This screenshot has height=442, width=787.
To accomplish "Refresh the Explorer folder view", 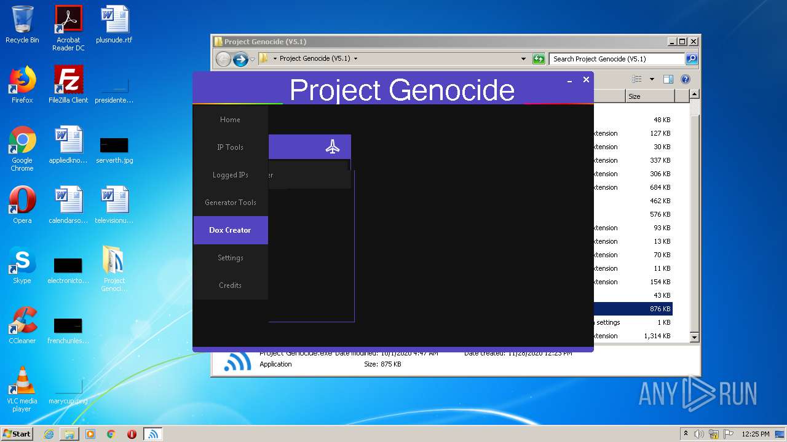I will pos(539,59).
